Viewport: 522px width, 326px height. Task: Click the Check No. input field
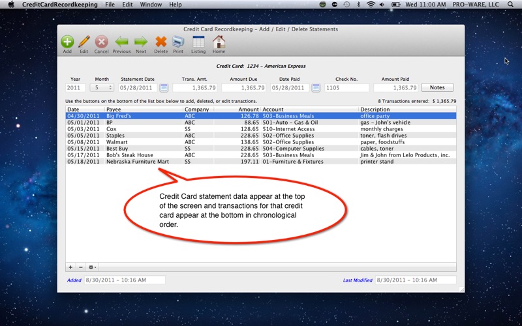tap(346, 88)
